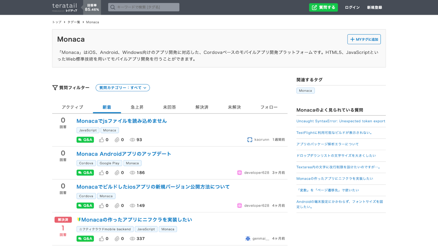Viewport: 438px width, 248px height.
Task: Click the search magnifier icon
Action: [x=113, y=7]
